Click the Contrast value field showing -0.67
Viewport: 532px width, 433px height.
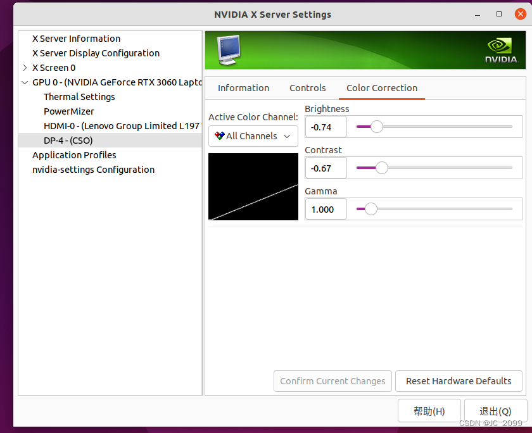point(326,168)
